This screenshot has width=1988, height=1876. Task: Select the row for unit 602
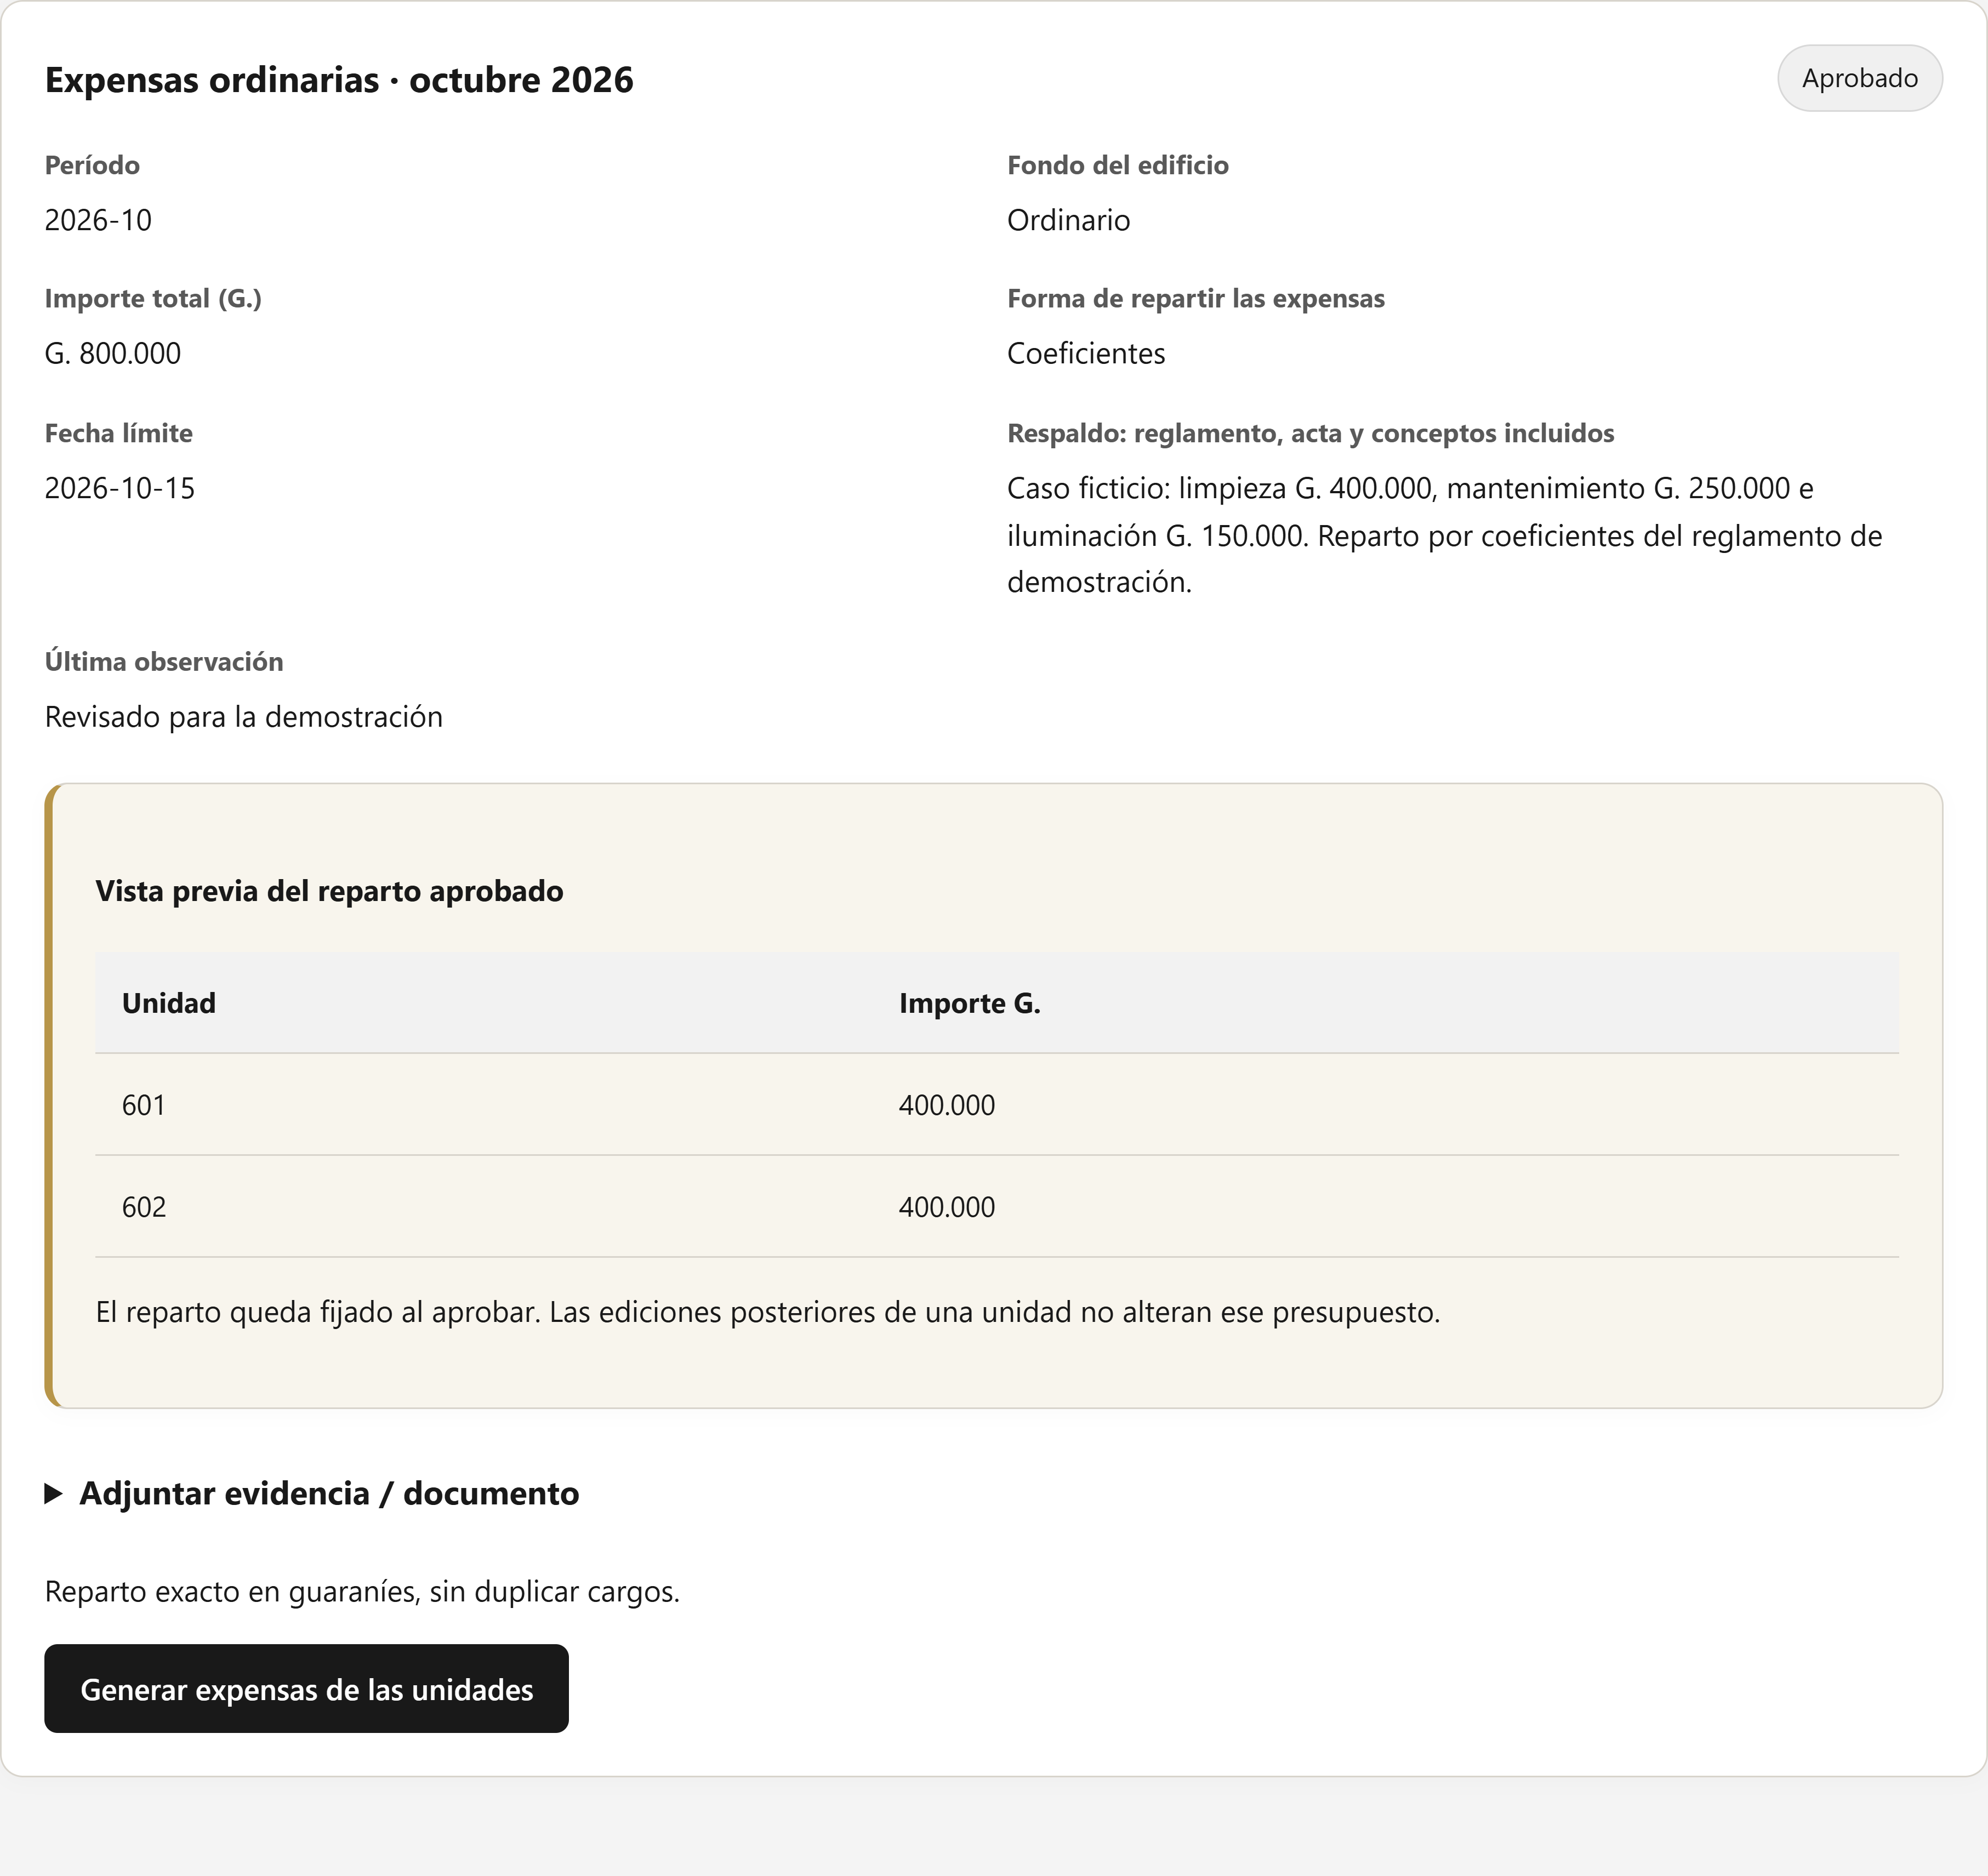coord(997,1207)
